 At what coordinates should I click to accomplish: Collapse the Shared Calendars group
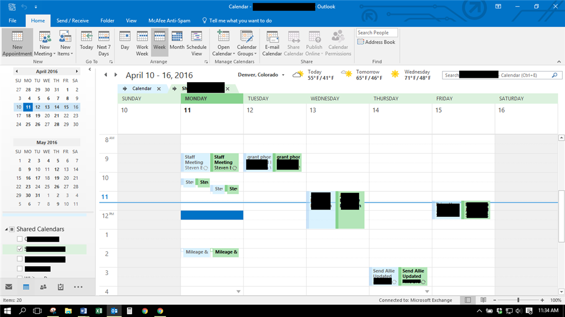[x=6, y=229]
